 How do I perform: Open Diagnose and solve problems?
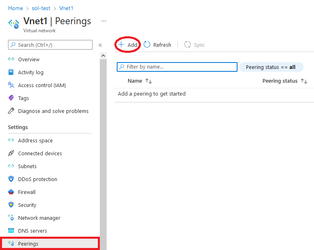tap(53, 111)
